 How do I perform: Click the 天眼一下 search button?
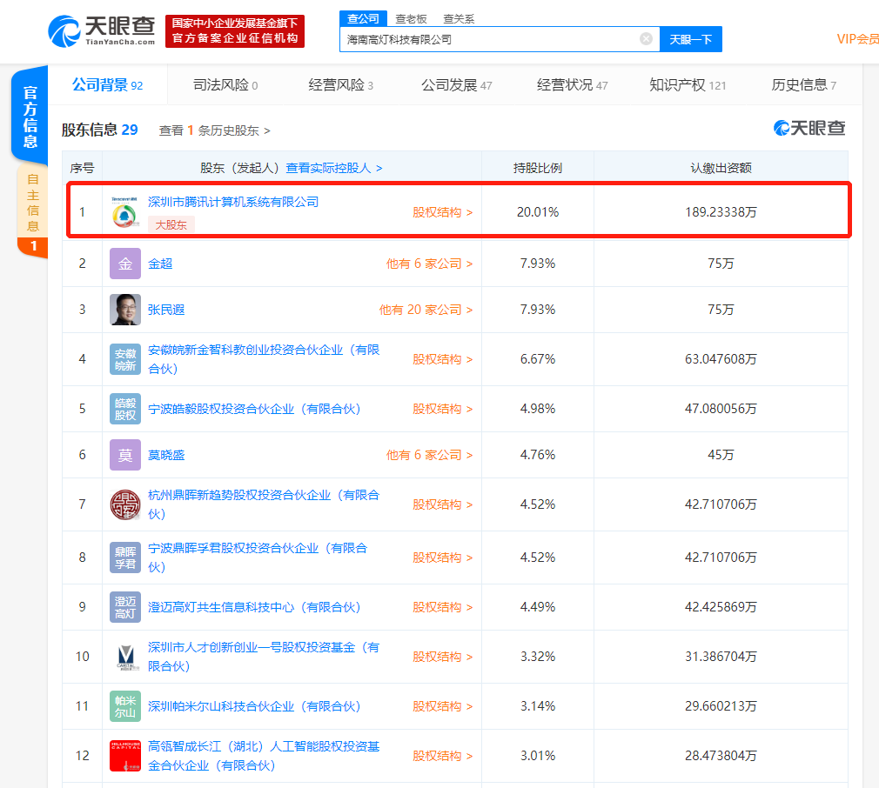pos(691,39)
